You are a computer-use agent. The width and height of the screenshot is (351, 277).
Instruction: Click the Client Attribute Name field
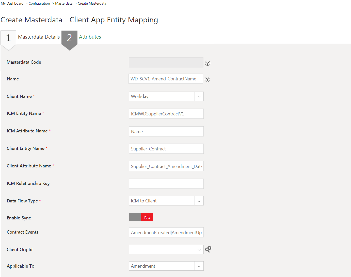[x=166, y=166]
